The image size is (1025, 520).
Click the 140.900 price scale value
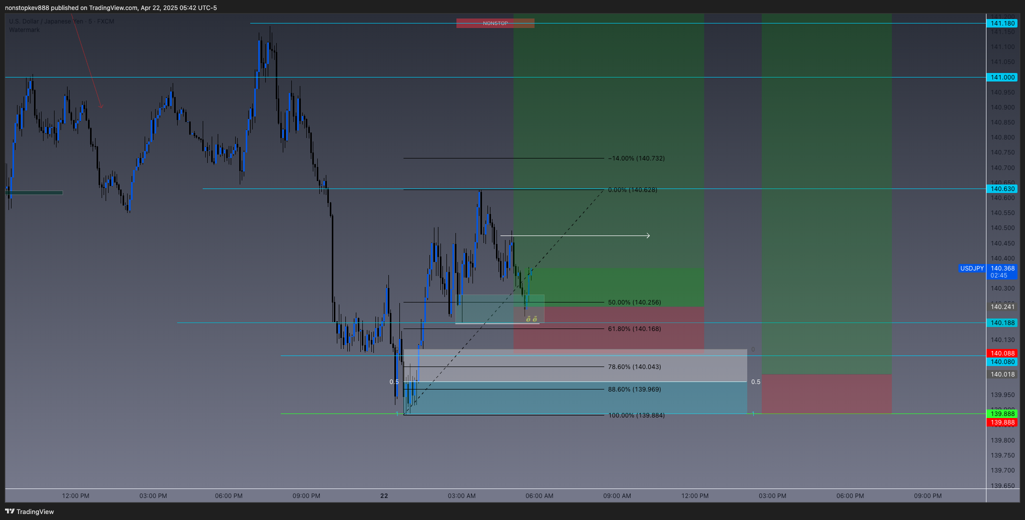pos(1003,107)
